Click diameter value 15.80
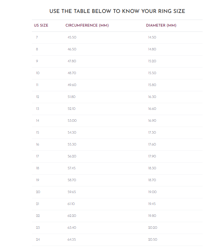This screenshot has width=211, height=248. pos(152,85)
